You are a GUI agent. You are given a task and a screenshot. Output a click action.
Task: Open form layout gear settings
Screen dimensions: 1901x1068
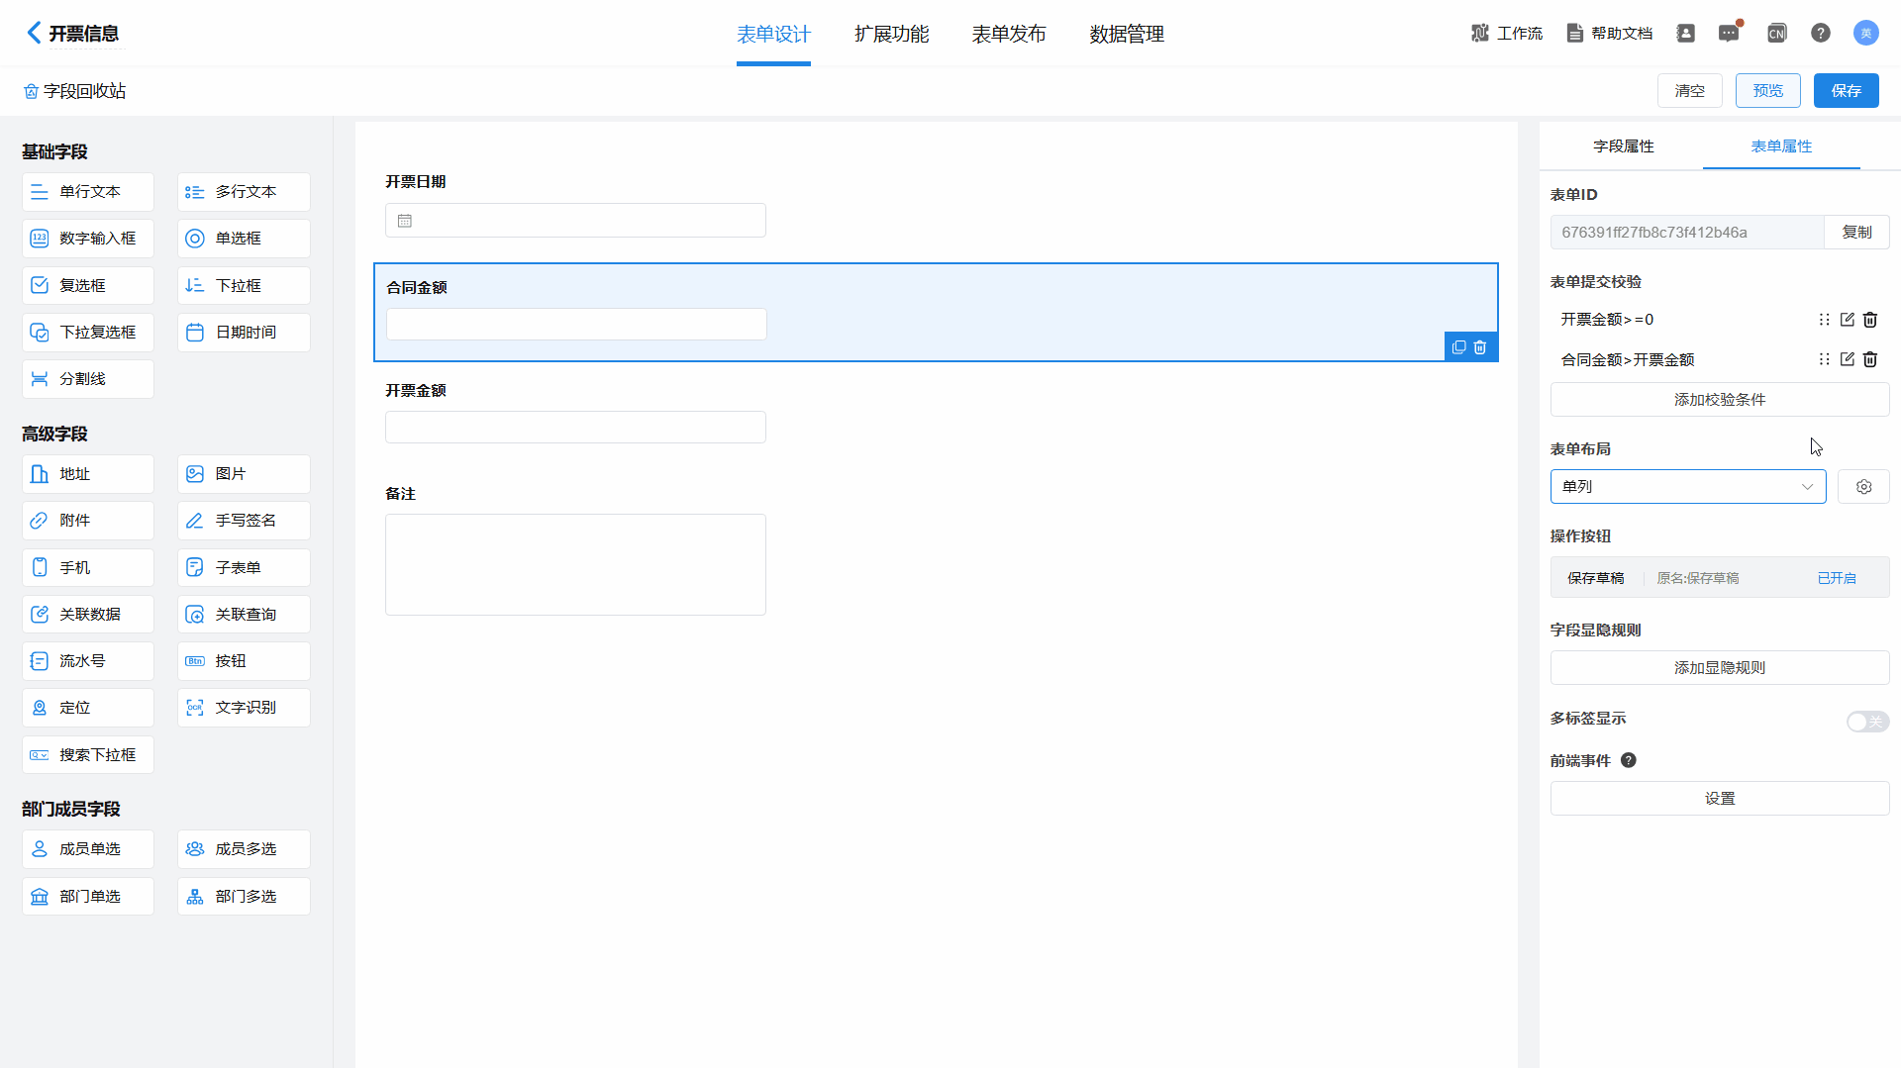(1863, 487)
